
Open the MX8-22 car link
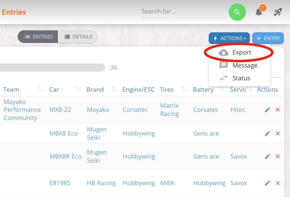click(x=60, y=110)
